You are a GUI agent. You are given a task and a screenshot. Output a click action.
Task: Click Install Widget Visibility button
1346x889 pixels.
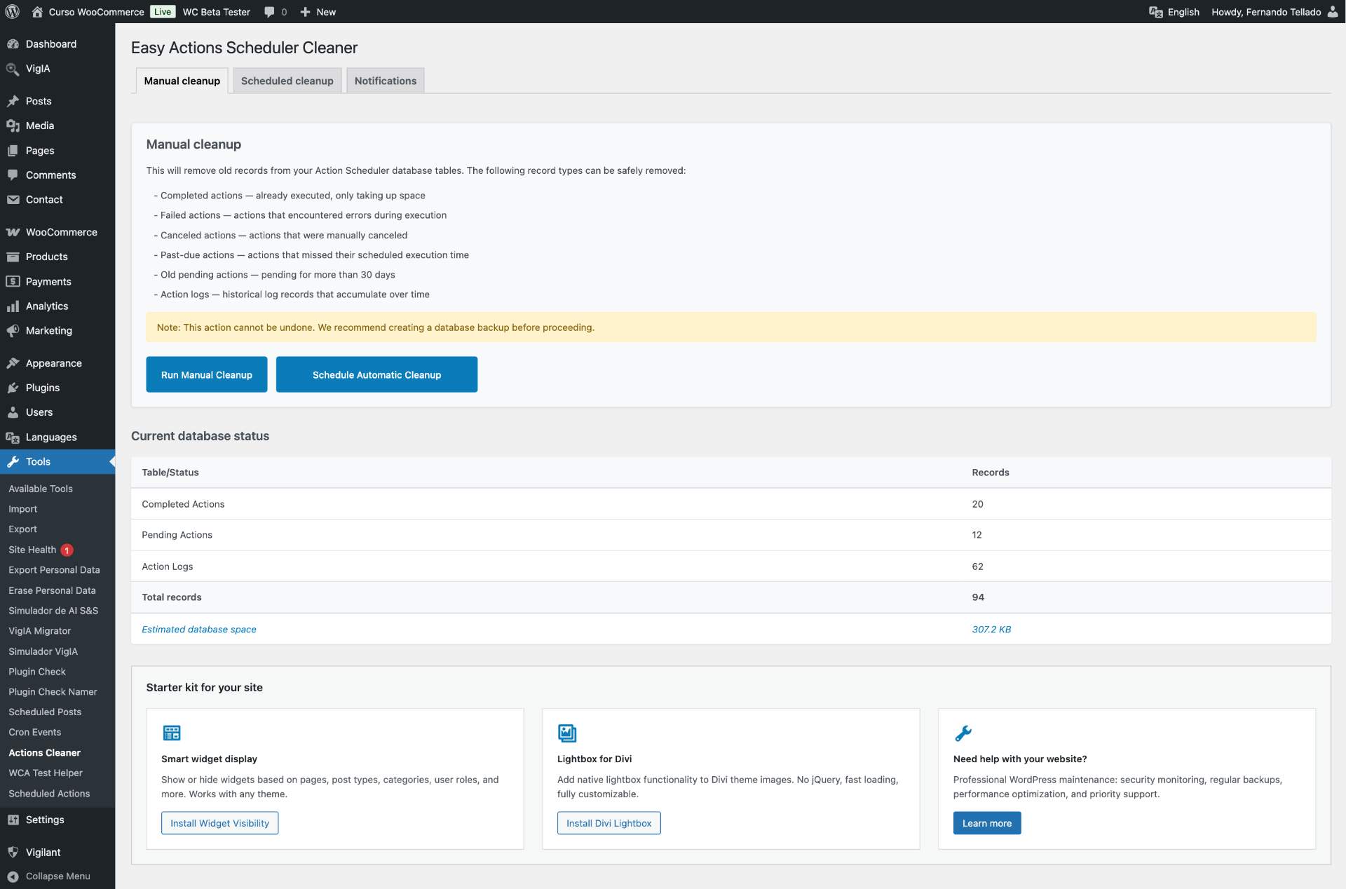tap(219, 823)
